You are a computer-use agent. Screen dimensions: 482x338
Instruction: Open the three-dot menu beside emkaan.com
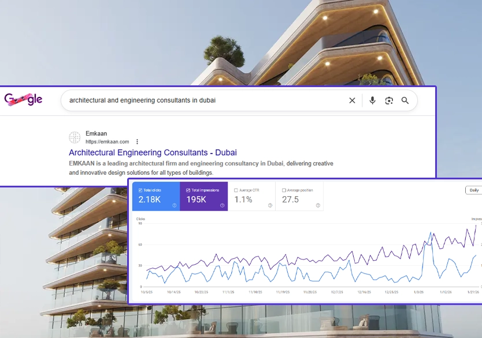137,141
